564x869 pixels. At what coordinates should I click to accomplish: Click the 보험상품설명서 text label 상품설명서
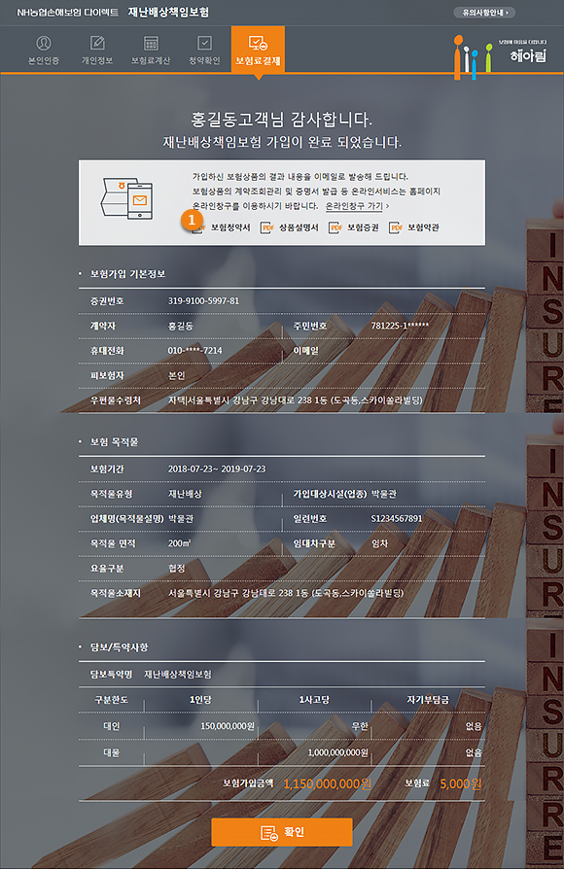coord(299,227)
